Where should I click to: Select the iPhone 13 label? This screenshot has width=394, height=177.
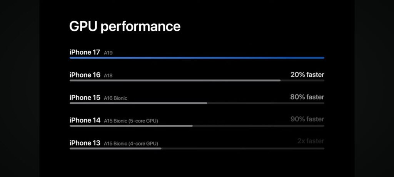click(85, 143)
